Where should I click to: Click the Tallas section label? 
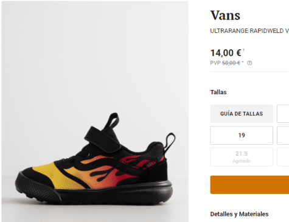coord(218,92)
